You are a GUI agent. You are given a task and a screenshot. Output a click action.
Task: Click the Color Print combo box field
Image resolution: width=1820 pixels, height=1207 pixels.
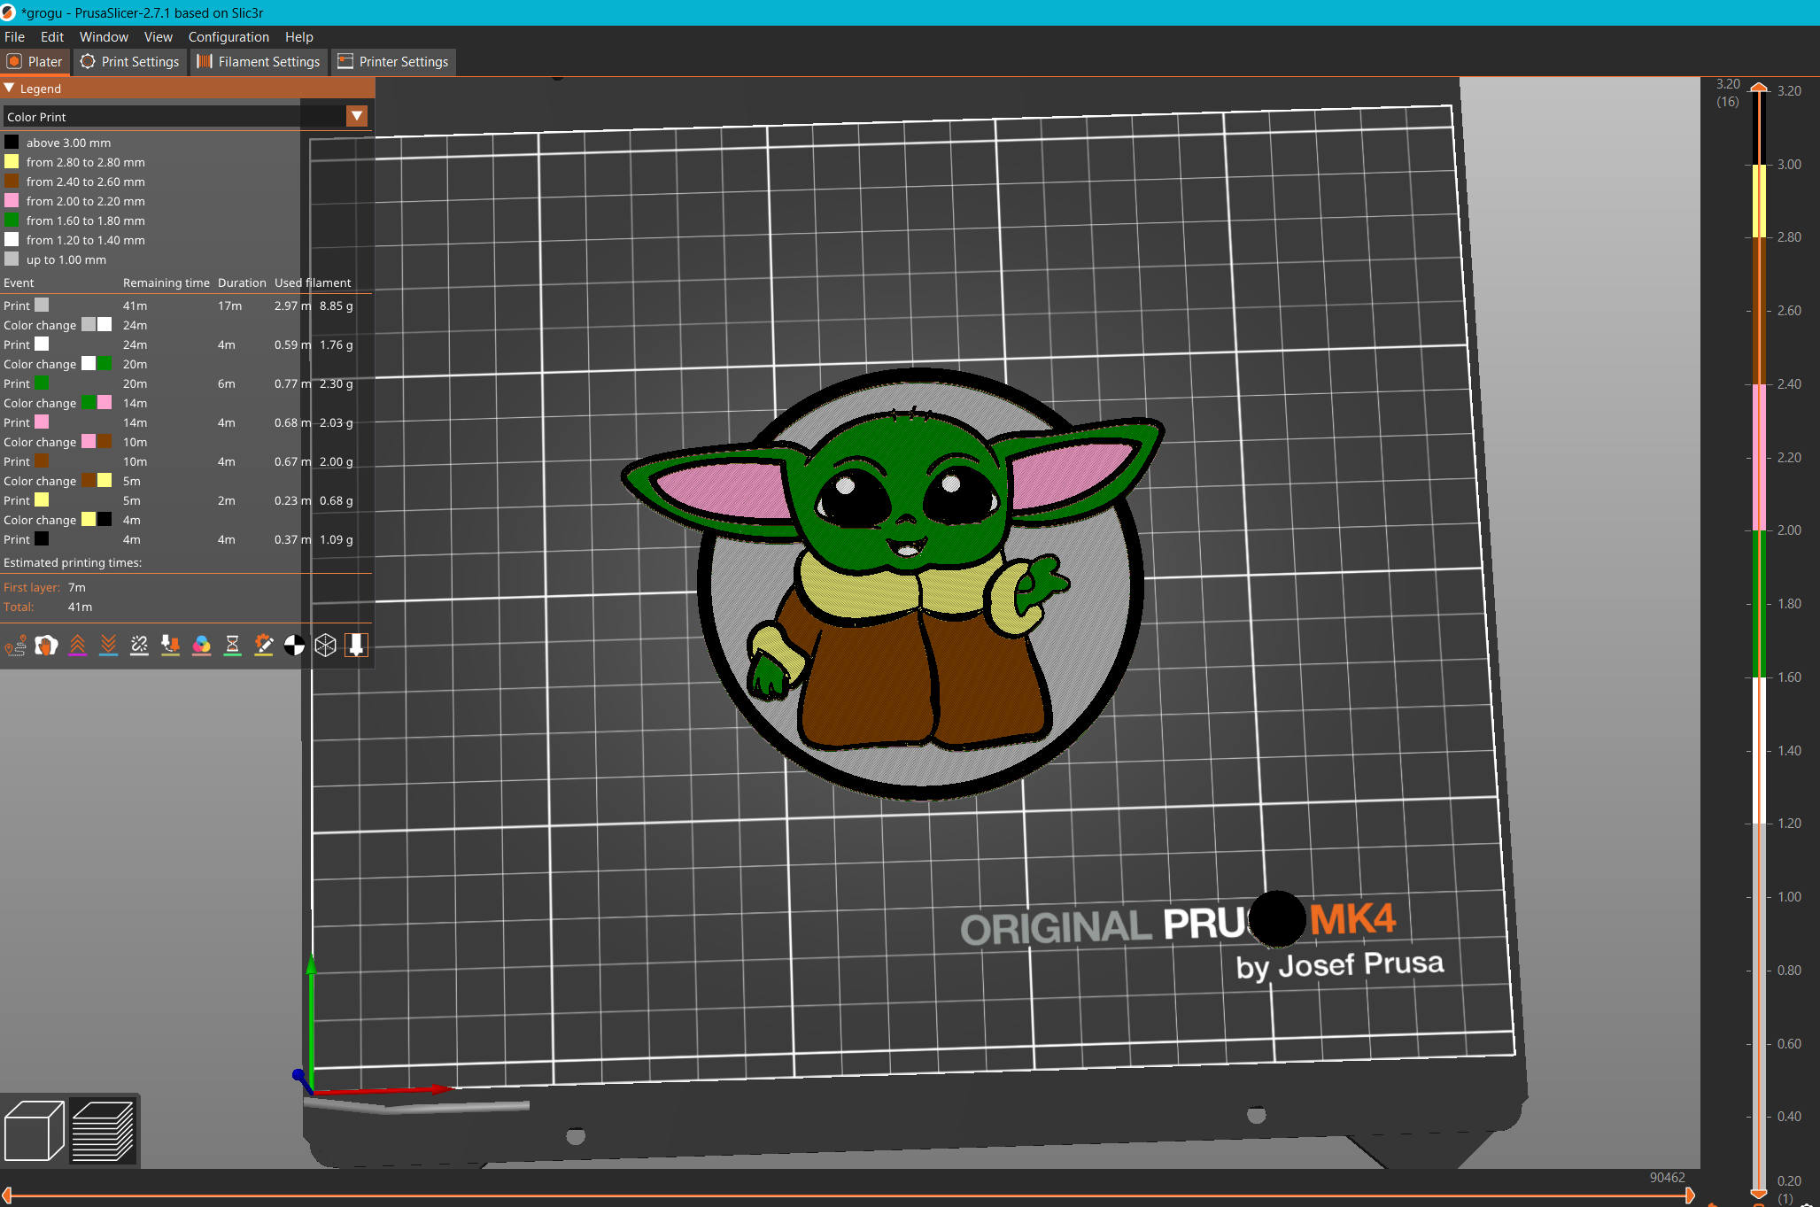click(185, 116)
